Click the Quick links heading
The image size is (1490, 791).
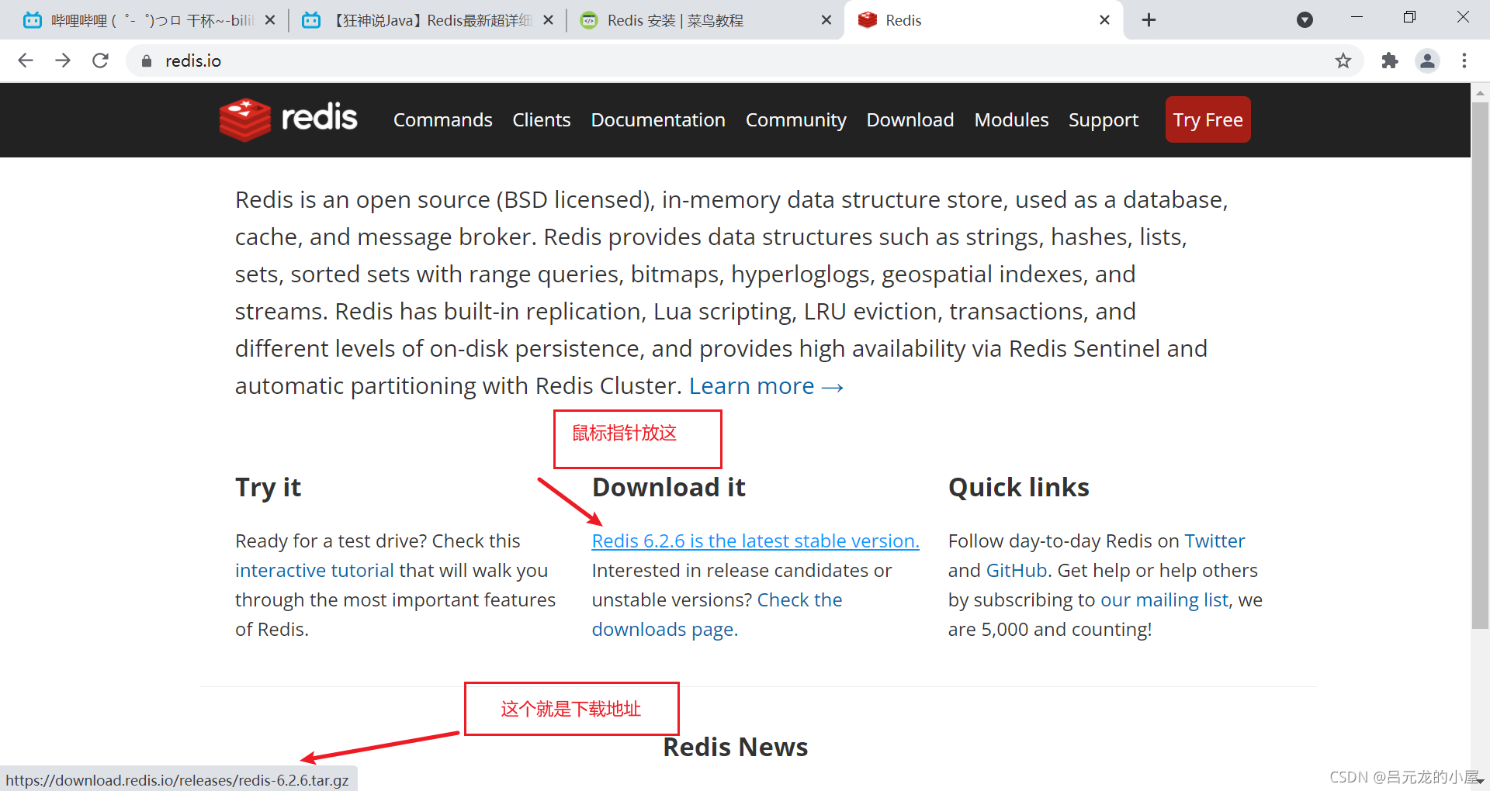pyautogui.click(x=1018, y=488)
